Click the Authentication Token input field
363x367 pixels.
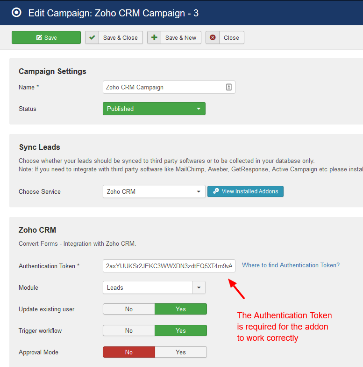(169, 266)
